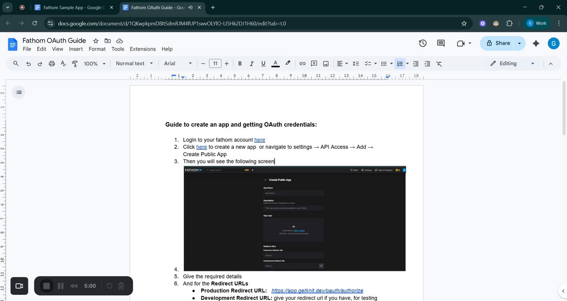Screen dimensions: 567x301
Task: Add a comment using the toolbar icon
Action: [314, 64]
